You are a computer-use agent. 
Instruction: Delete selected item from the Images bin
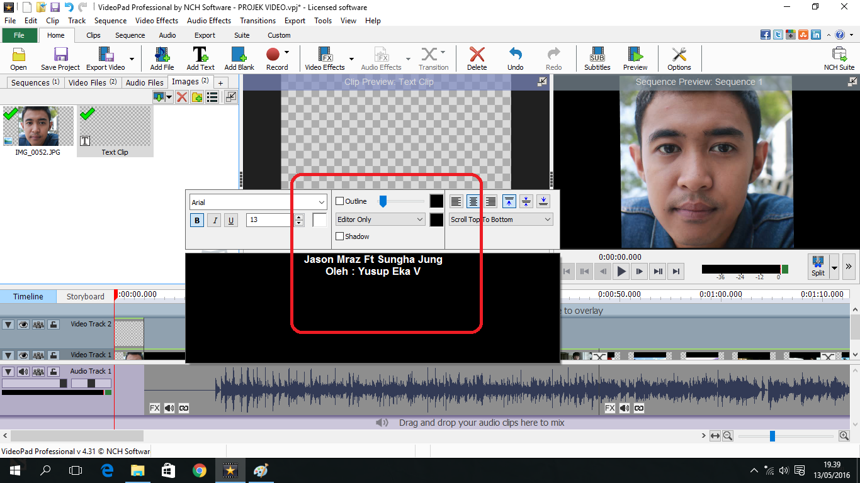point(181,97)
